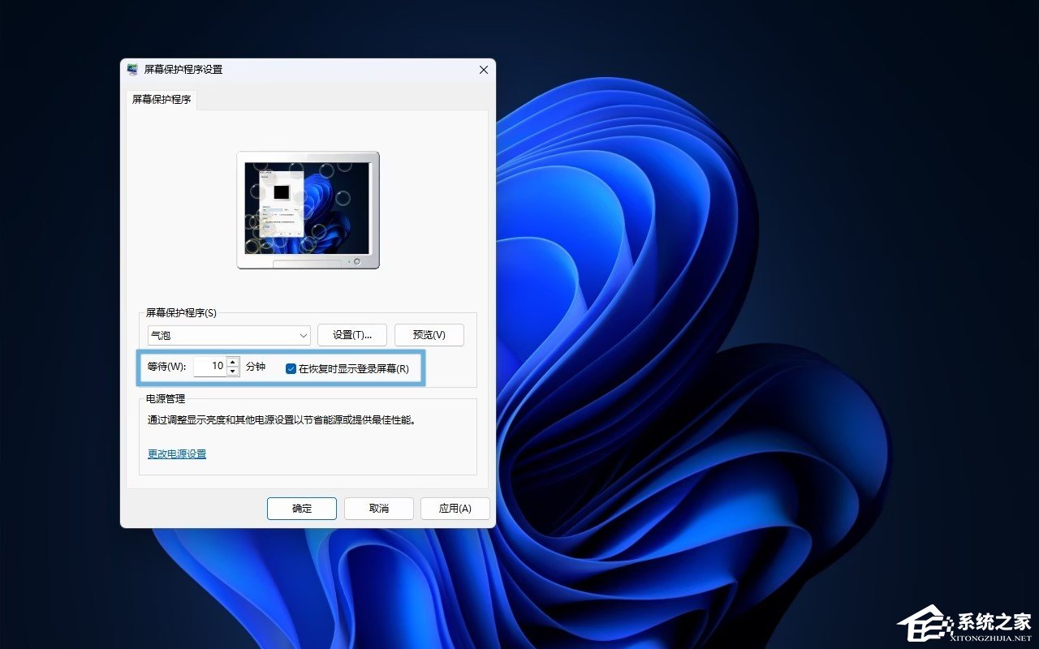Switch to the 屏幕保护程序 tab
Viewport: 1039px width, 649px height.
pos(161,101)
